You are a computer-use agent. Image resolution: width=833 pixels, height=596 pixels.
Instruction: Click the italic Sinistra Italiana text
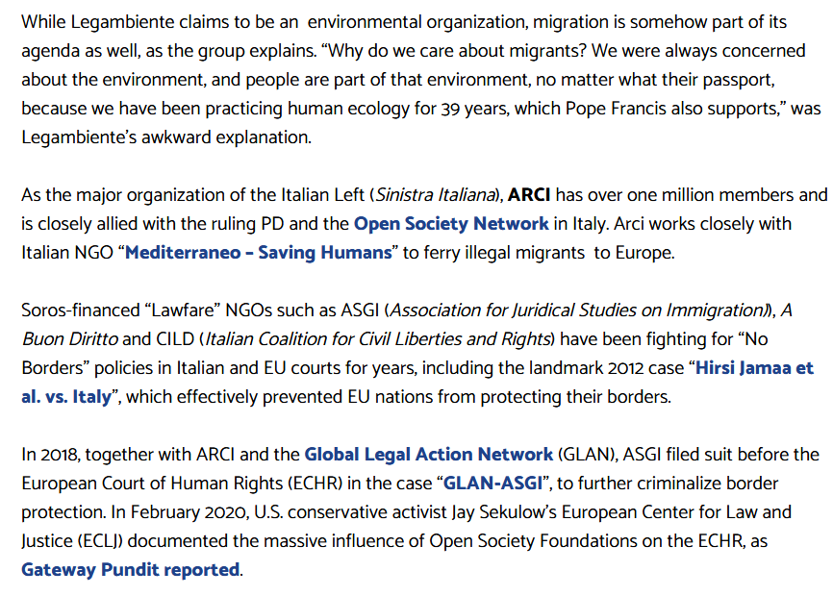435,195
